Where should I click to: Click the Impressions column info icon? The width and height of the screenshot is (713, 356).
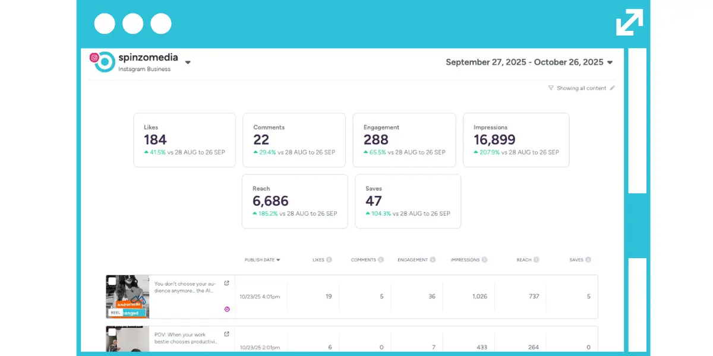click(484, 260)
